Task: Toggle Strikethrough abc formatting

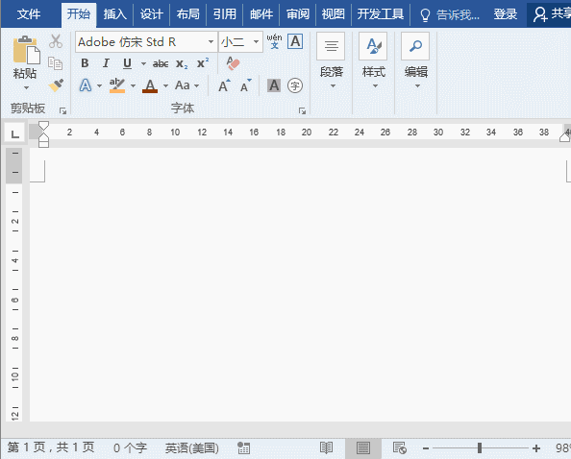Action: click(161, 63)
